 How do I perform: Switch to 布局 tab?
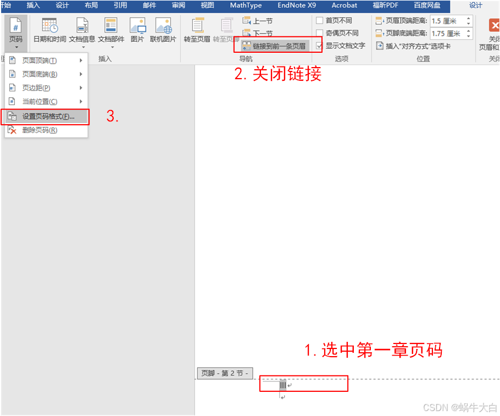tap(91, 5)
